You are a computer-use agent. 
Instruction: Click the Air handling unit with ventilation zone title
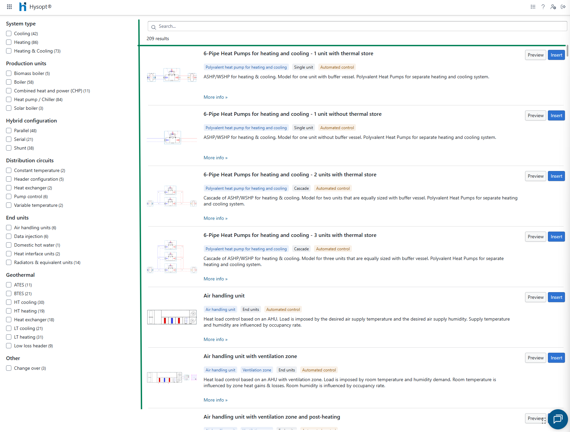pyautogui.click(x=250, y=356)
